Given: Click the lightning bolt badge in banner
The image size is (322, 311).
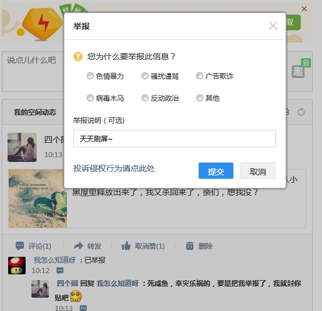Looking at the screenshot, I should coord(43,24).
